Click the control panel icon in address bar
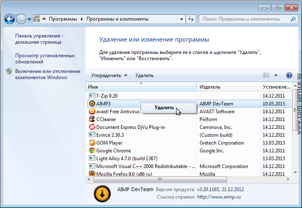Viewport: 302px width, 208px height. click(37, 19)
